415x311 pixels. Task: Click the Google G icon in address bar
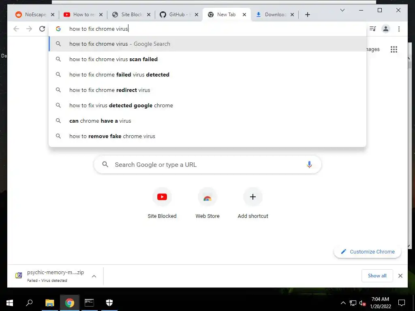pyautogui.click(x=58, y=29)
